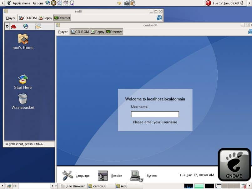Click the Start Here icon

tap(23, 79)
